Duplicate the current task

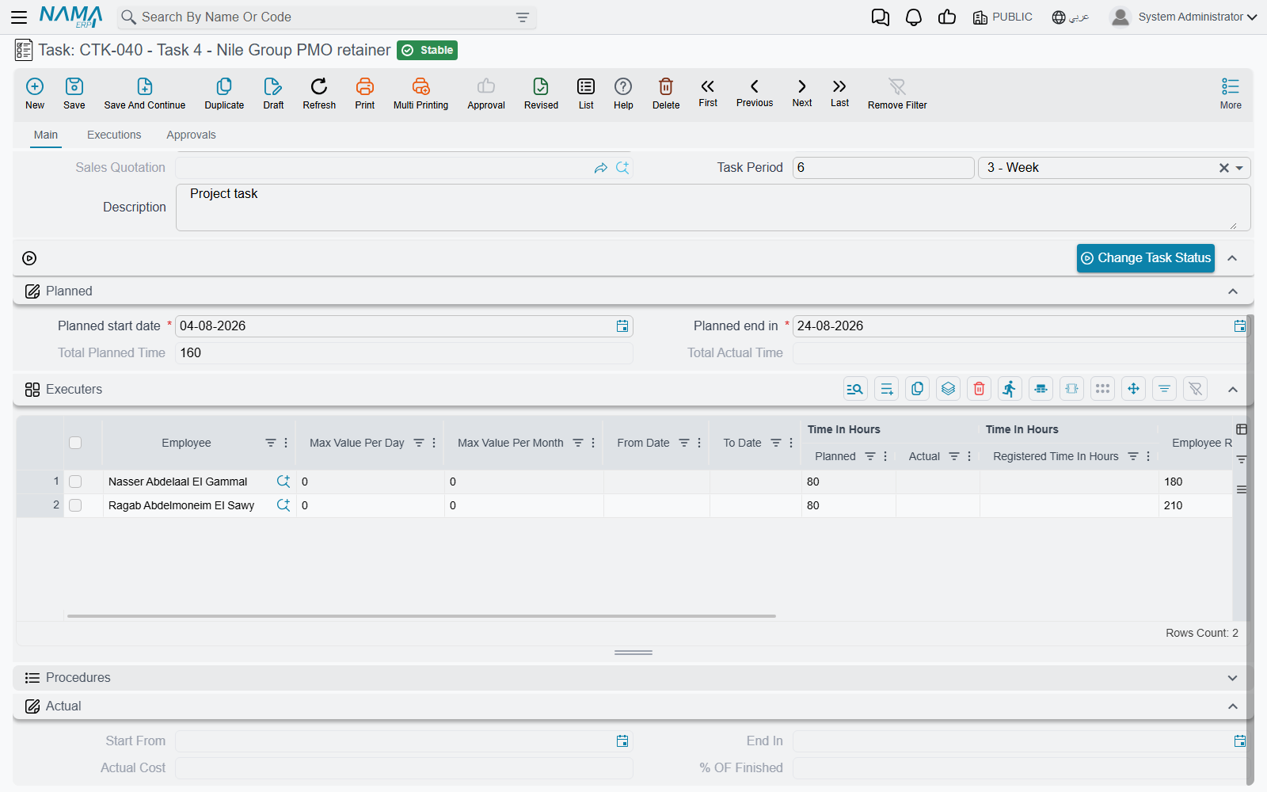(x=224, y=93)
